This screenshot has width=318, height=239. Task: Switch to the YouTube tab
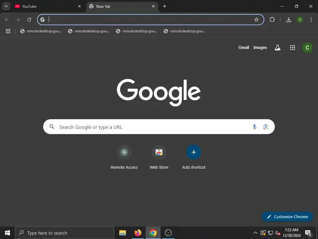pyautogui.click(x=48, y=6)
